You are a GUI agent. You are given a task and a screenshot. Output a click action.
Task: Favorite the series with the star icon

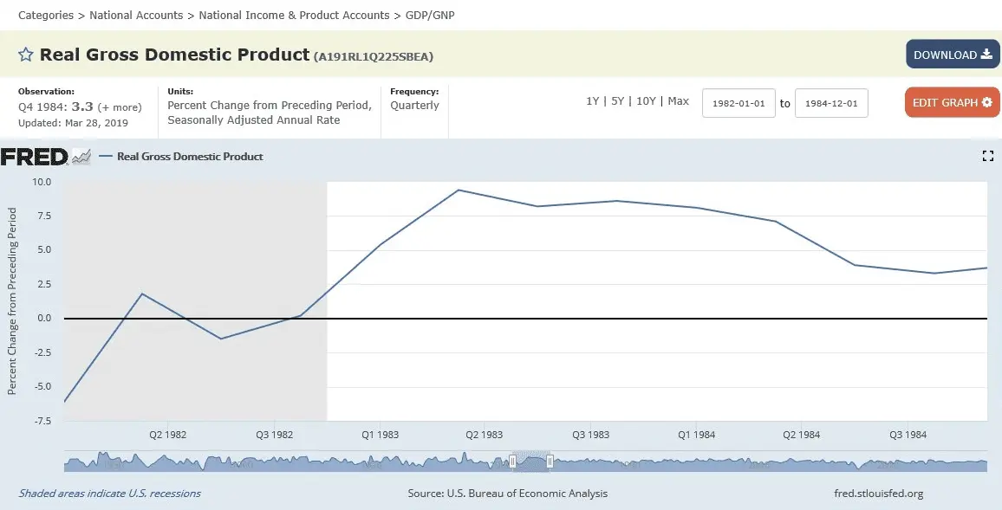[x=26, y=55]
